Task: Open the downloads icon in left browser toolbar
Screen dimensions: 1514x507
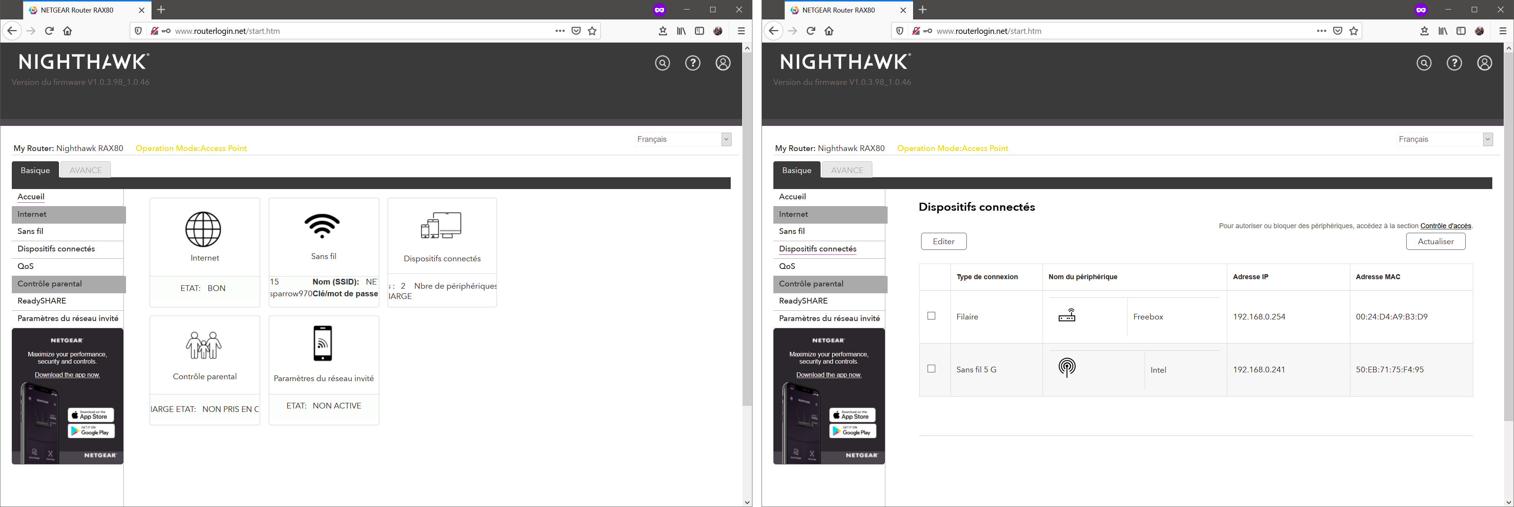Action: [x=663, y=31]
